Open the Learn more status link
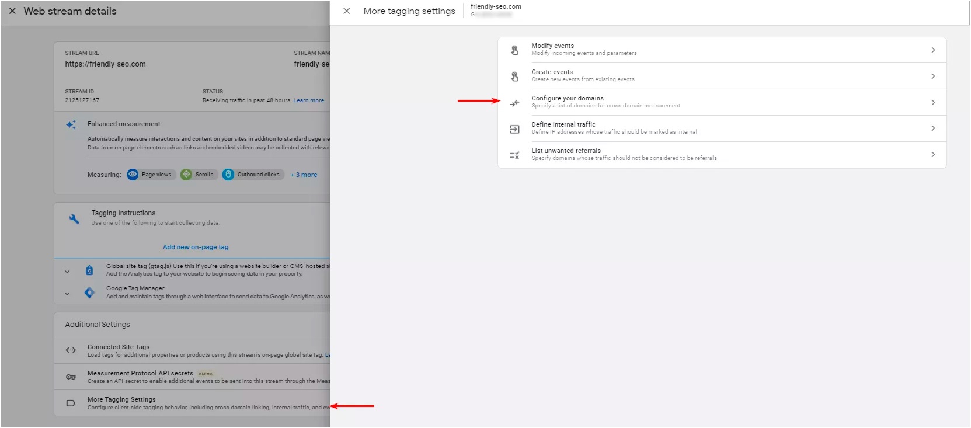Viewport: 971px width, 428px height. click(309, 100)
